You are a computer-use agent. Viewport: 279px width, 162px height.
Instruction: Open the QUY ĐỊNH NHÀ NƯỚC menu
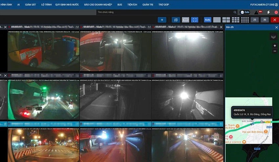[x=67, y=5]
